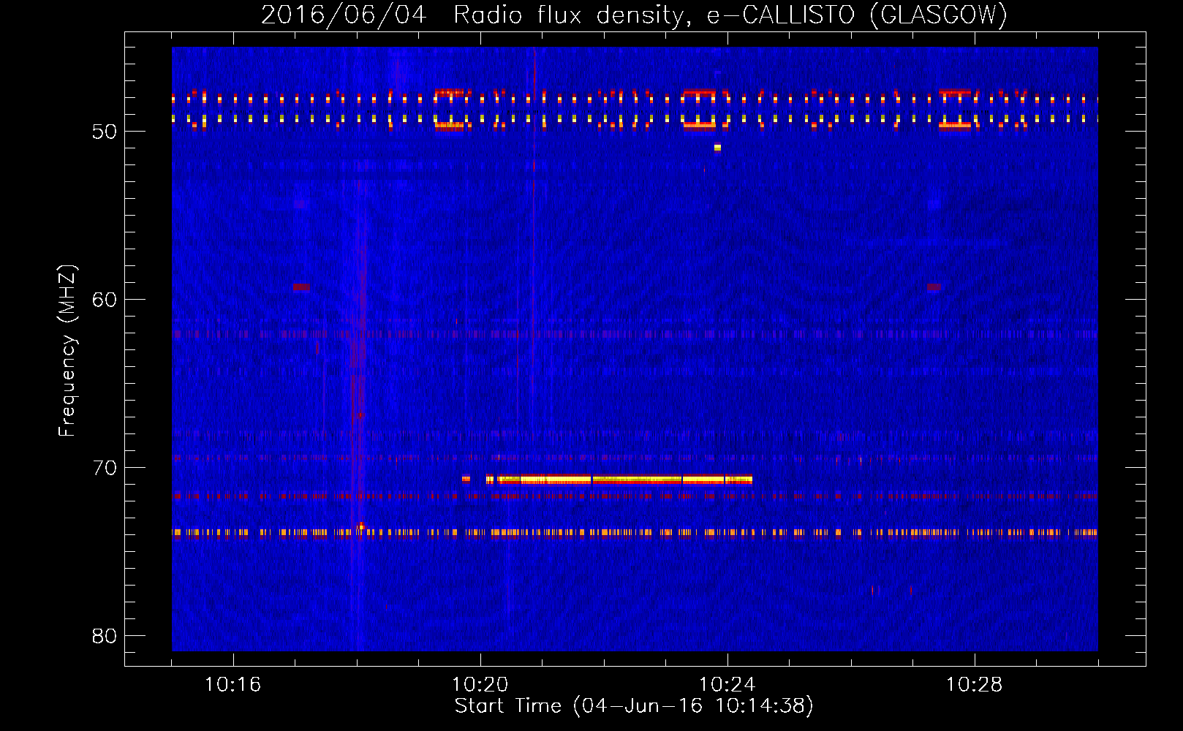Click the 'Frequency (MHZ)' axis label

pyautogui.click(x=67, y=351)
